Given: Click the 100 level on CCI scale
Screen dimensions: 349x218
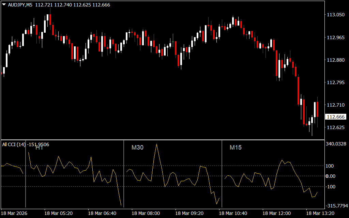Looking at the screenshot, I should click(331, 166).
